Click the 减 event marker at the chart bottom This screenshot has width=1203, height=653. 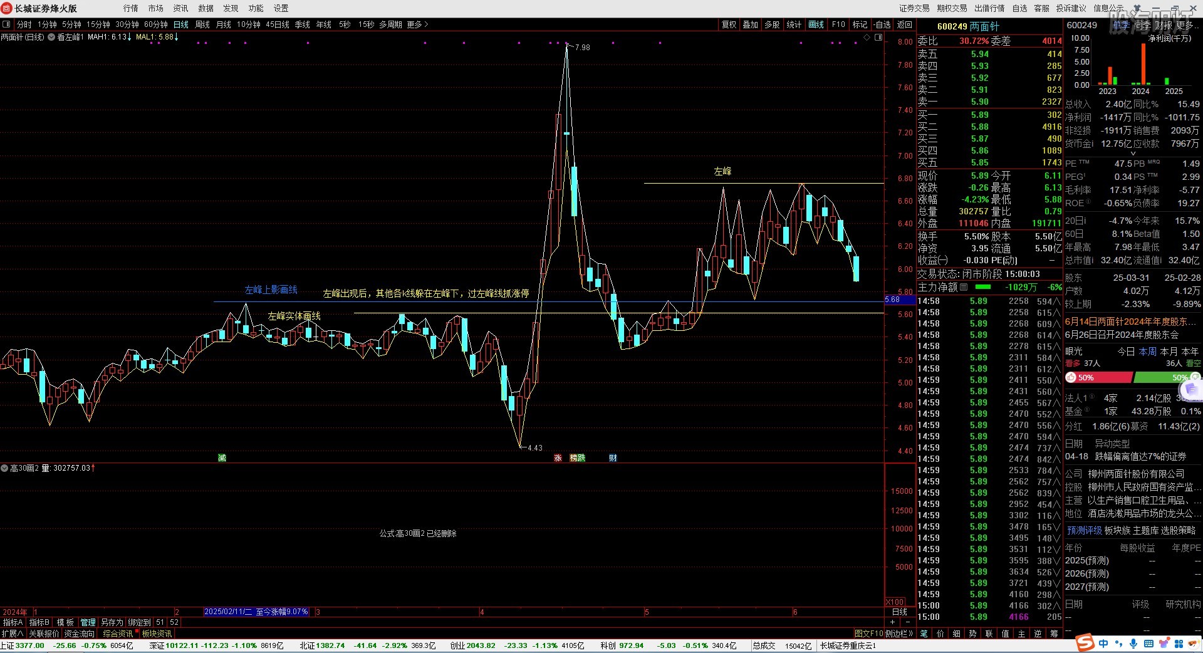click(222, 458)
